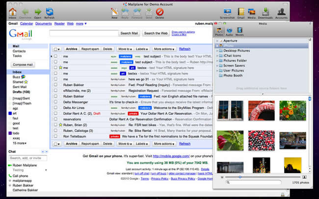This screenshot has width=319, height=199.
Task: Adjust the thumbnail size slider in Media
Action: click(240, 176)
